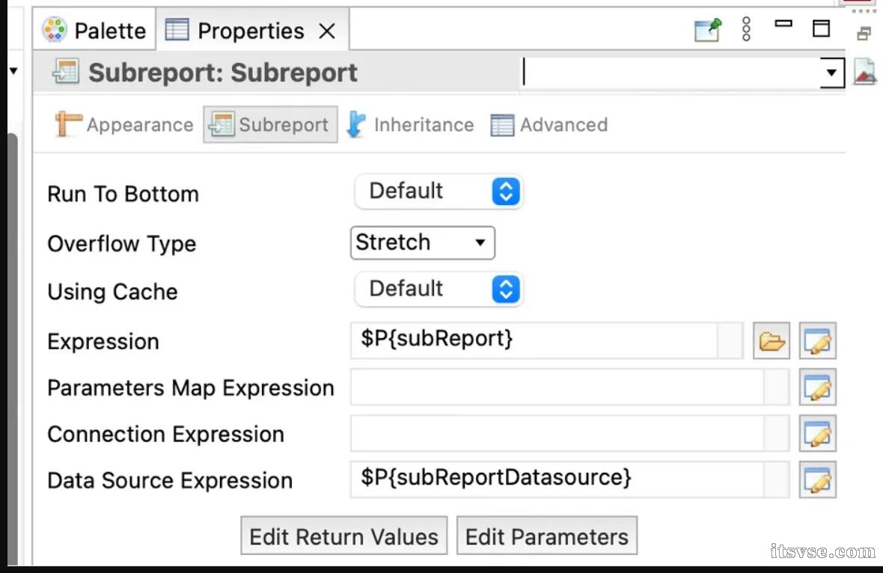Click the "Data Source Expression" label

pyautogui.click(x=170, y=481)
